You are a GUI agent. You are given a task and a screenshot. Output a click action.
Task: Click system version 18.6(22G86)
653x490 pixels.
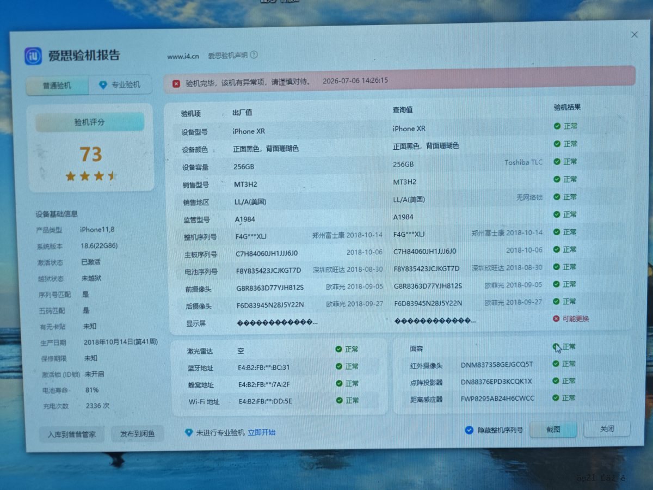[x=100, y=246]
